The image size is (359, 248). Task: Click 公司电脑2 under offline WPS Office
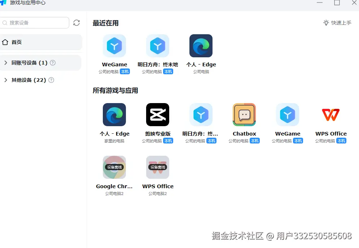pos(158,194)
